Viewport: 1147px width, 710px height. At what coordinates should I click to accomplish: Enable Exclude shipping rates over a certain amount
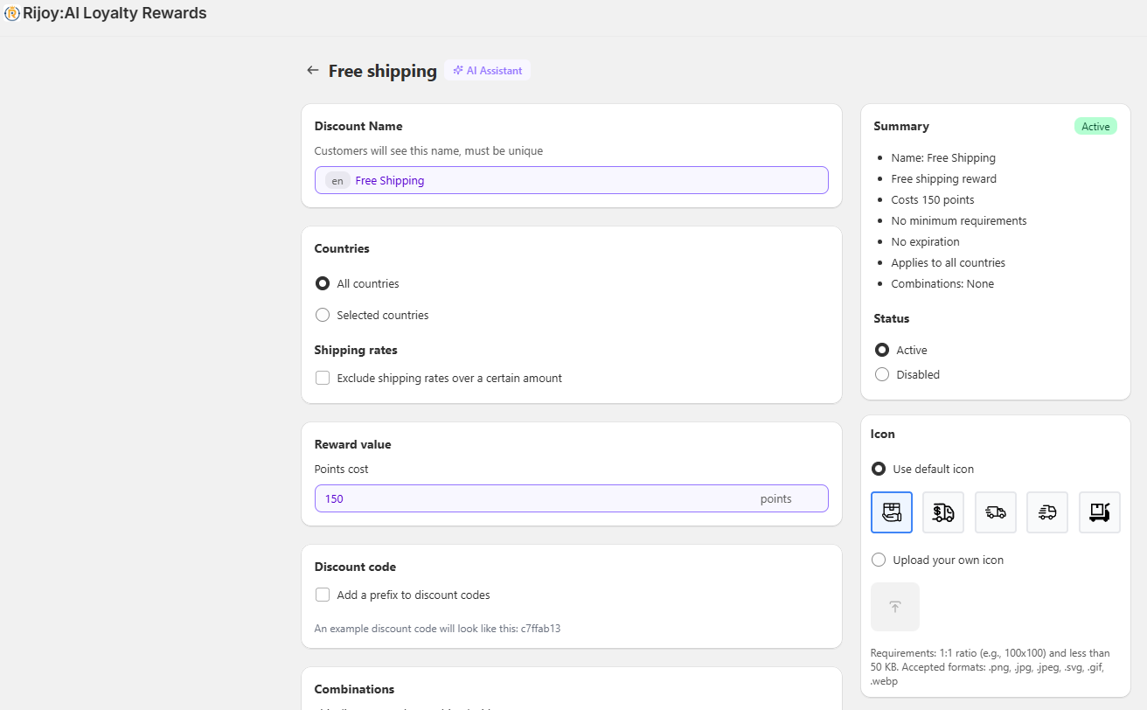pos(323,378)
